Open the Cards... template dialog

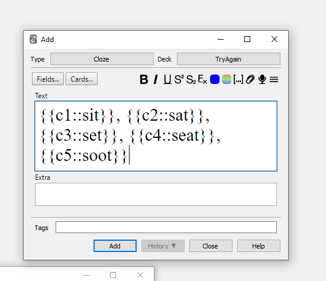click(82, 79)
